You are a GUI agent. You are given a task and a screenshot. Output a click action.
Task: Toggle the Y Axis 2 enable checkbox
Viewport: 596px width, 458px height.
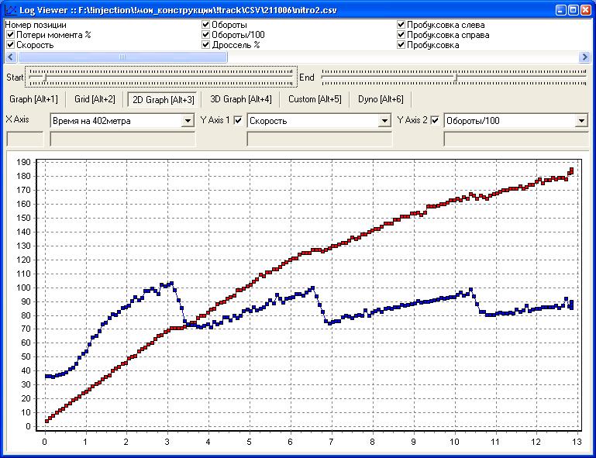436,120
